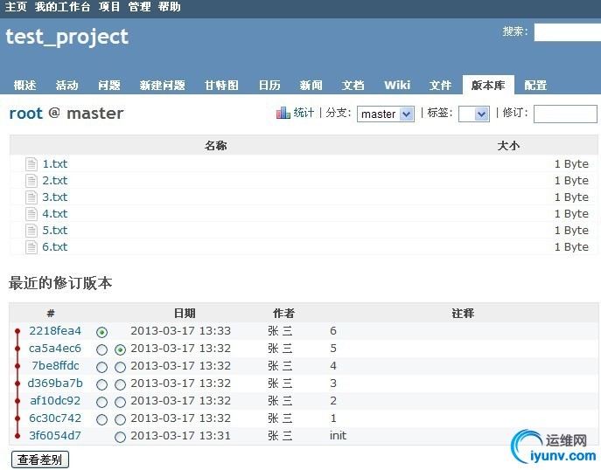Select first radio button on d369ba7b row

click(x=102, y=384)
